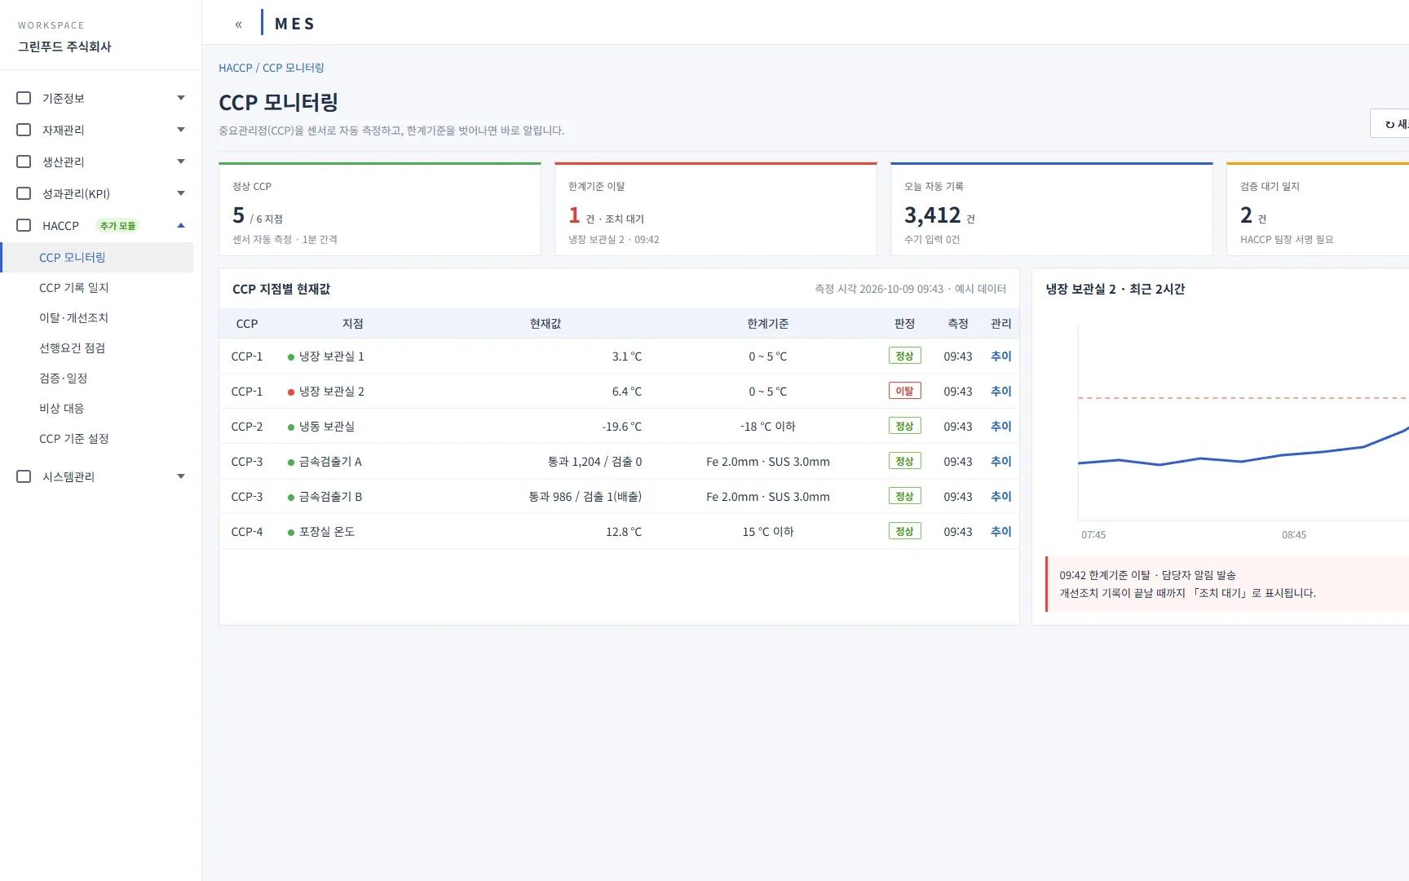This screenshot has height=881, width=1409.
Task: Click the HACCP breadcrumb link
Action: [x=235, y=68]
